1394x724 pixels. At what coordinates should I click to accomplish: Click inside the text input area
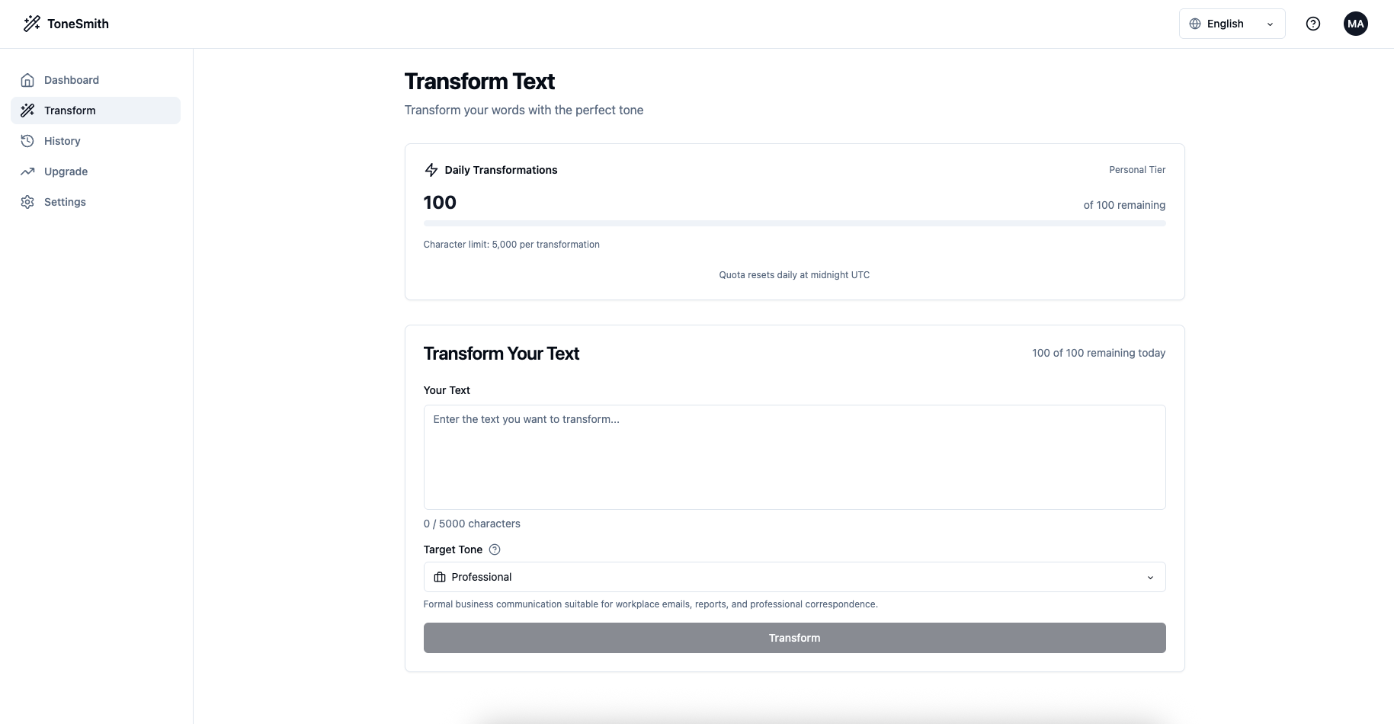tap(794, 457)
